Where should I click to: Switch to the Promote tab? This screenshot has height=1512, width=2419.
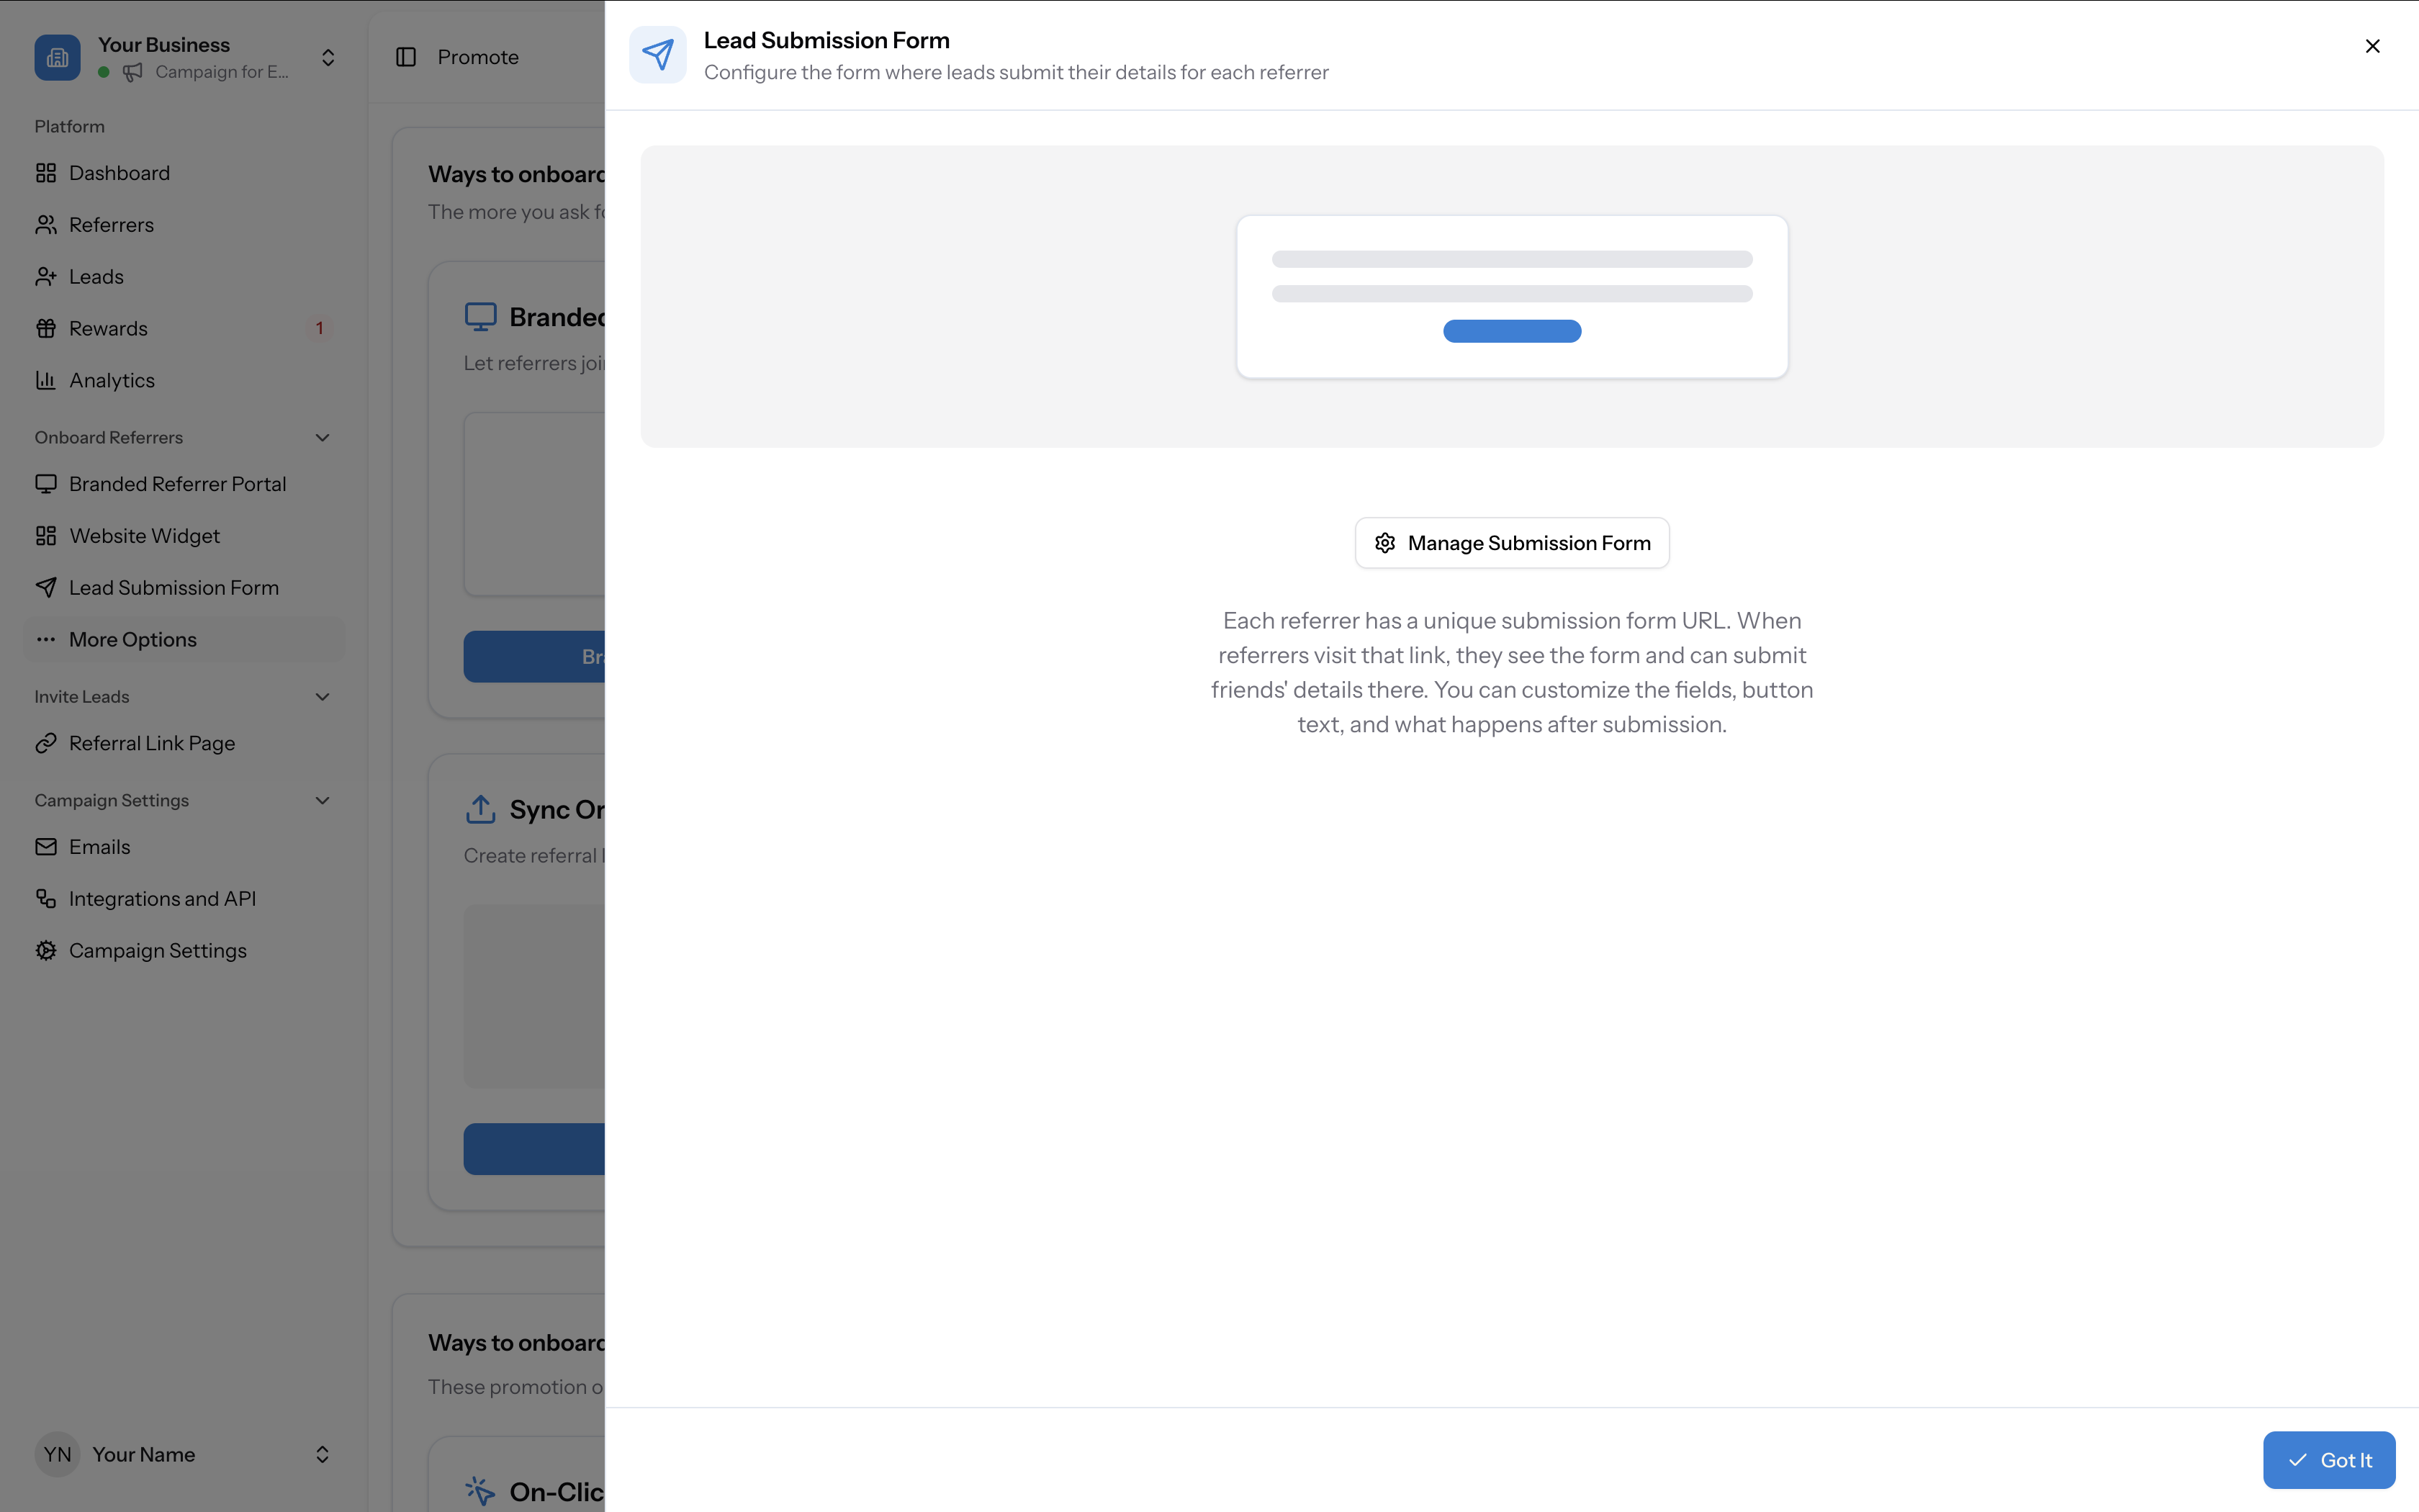click(x=478, y=57)
